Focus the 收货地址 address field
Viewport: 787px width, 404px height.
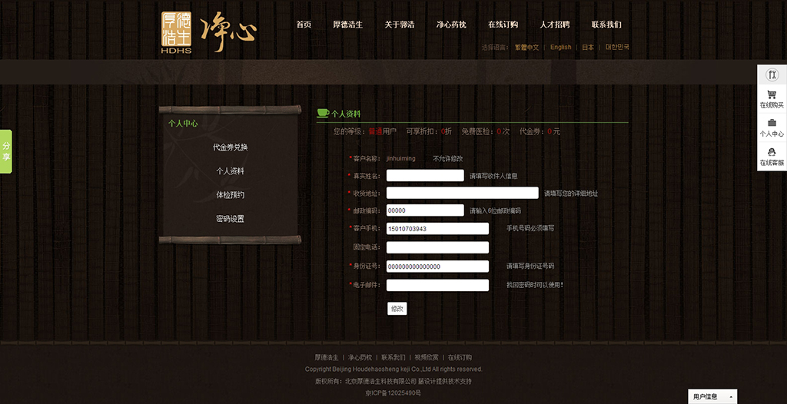[x=462, y=193]
